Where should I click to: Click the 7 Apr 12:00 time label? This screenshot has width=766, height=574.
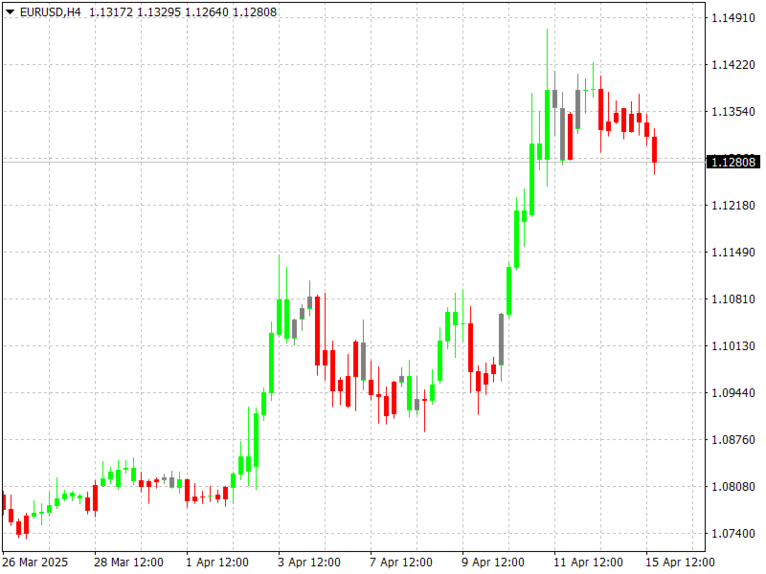click(401, 563)
